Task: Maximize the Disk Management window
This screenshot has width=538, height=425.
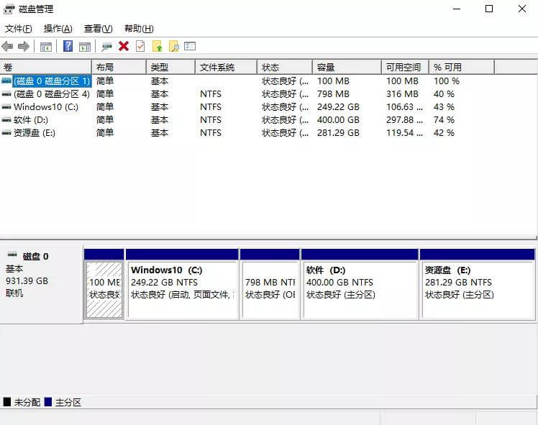Action: point(489,9)
